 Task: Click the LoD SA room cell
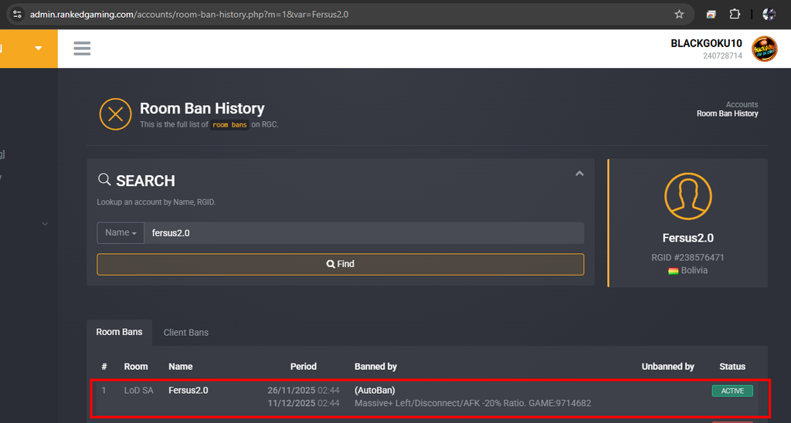[x=139, y=391]
